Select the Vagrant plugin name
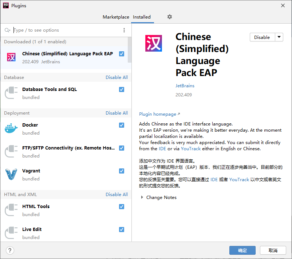The height and width of the screenshot is (259, 292). [31, 171]
